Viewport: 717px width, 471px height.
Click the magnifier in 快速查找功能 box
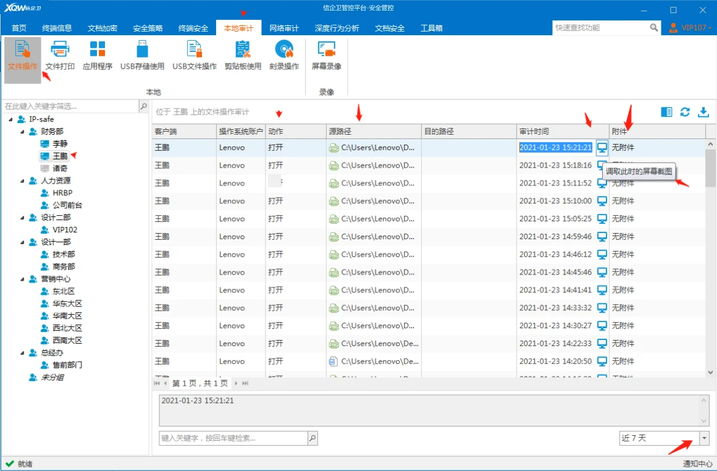click(654, 27)
